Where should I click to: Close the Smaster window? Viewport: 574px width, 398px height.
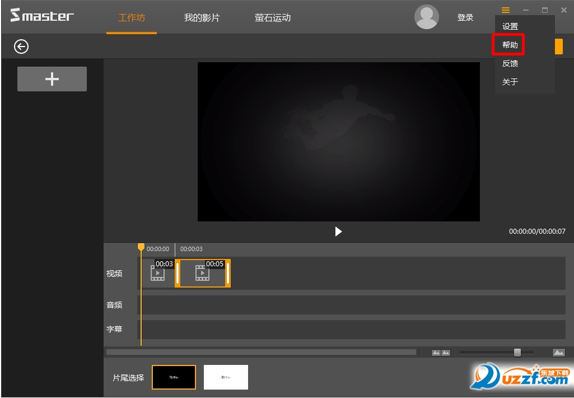pyautogui.click(x=564, y=10)
